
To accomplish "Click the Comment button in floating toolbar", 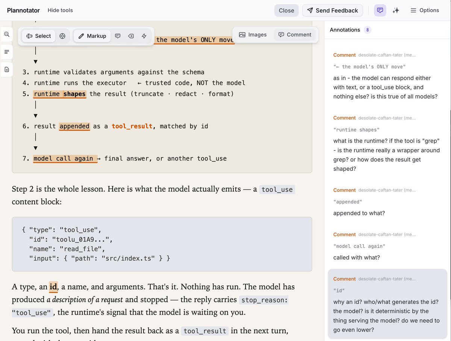I will pos(295,35).
